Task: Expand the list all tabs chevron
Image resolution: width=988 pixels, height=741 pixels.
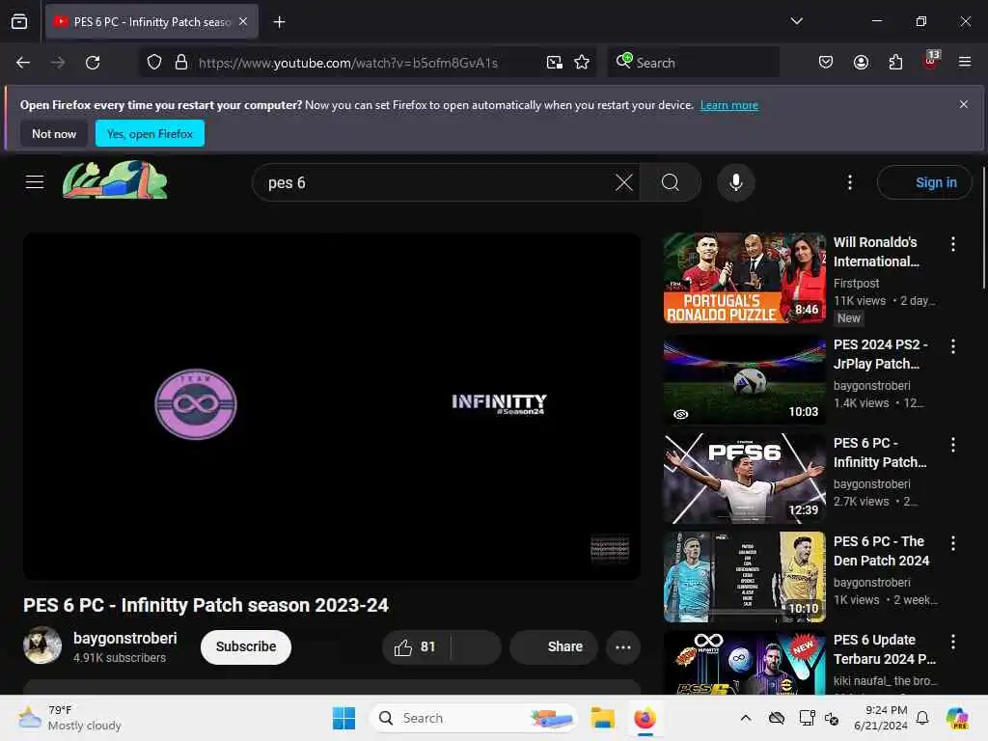Action: tap(796, 21)
